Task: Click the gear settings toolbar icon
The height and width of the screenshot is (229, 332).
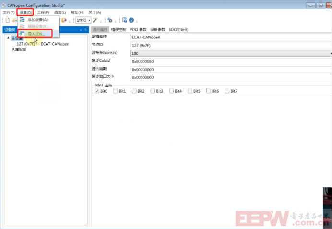Action: (110, 20)
